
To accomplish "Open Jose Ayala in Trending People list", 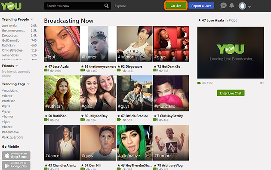I will pos(9,25).
